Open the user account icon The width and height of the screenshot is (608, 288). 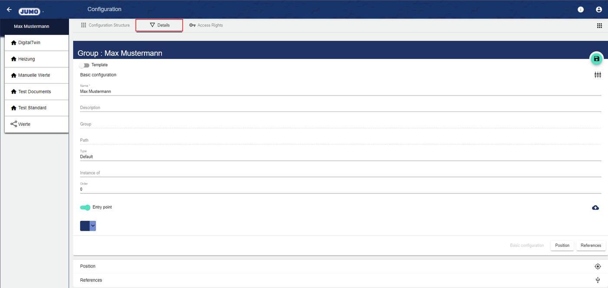[x=599, y=10]
